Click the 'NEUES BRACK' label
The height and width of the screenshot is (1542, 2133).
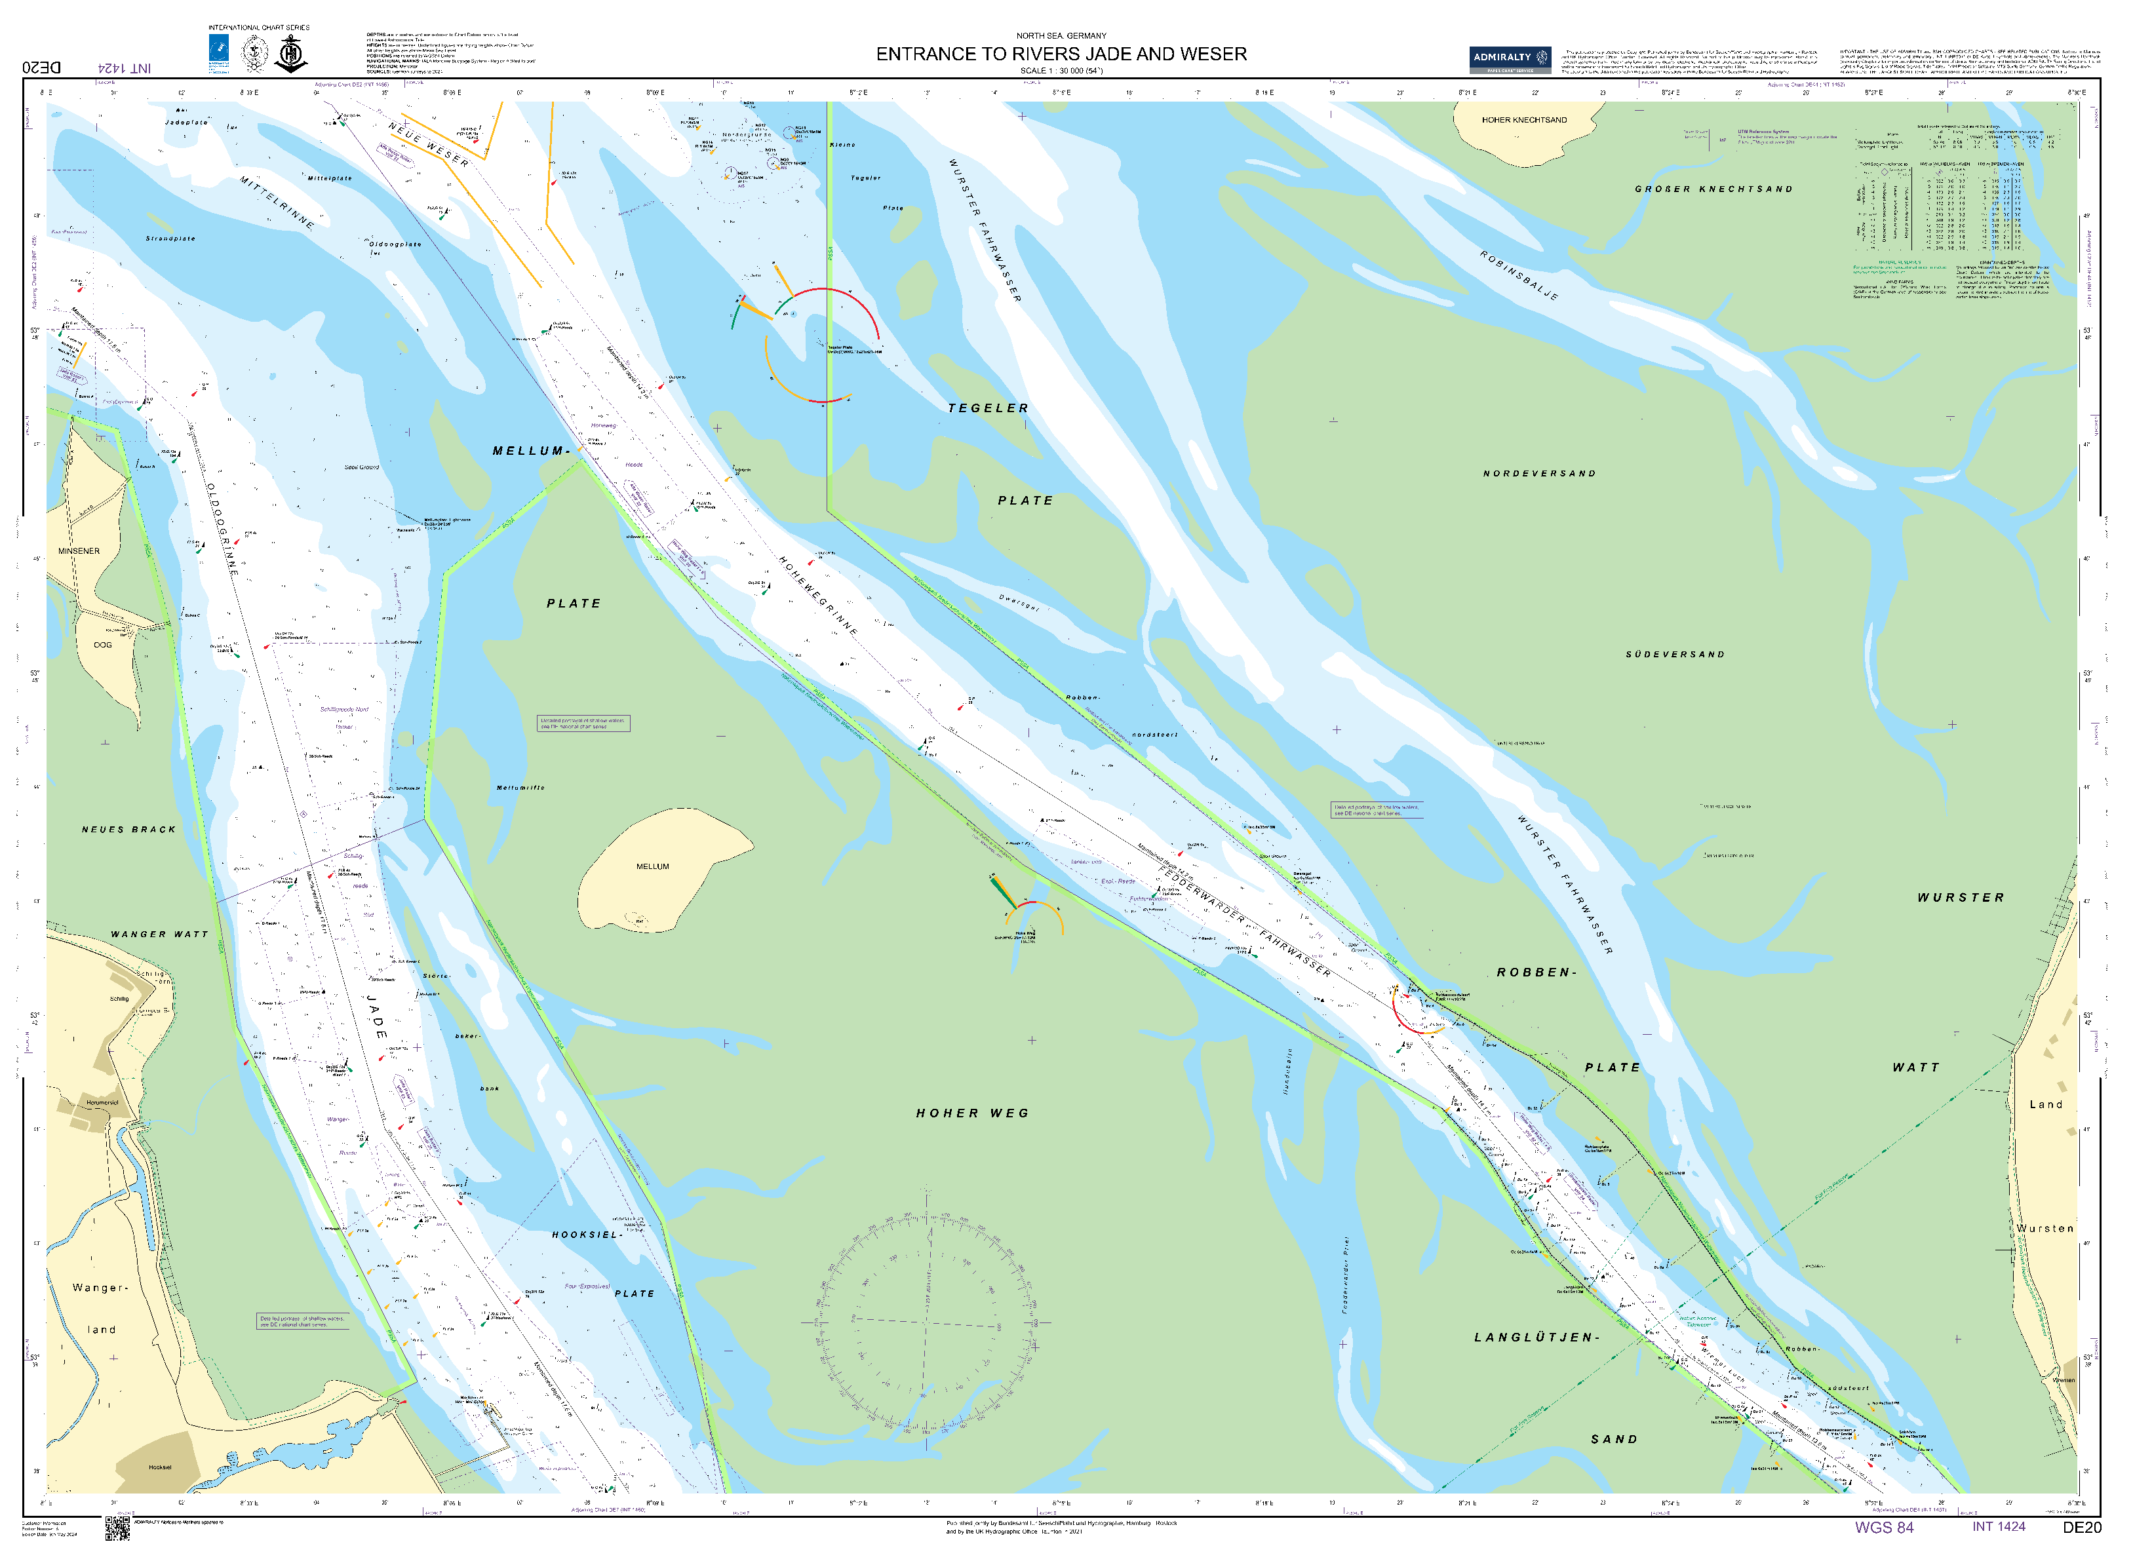(x=129, y=829)
